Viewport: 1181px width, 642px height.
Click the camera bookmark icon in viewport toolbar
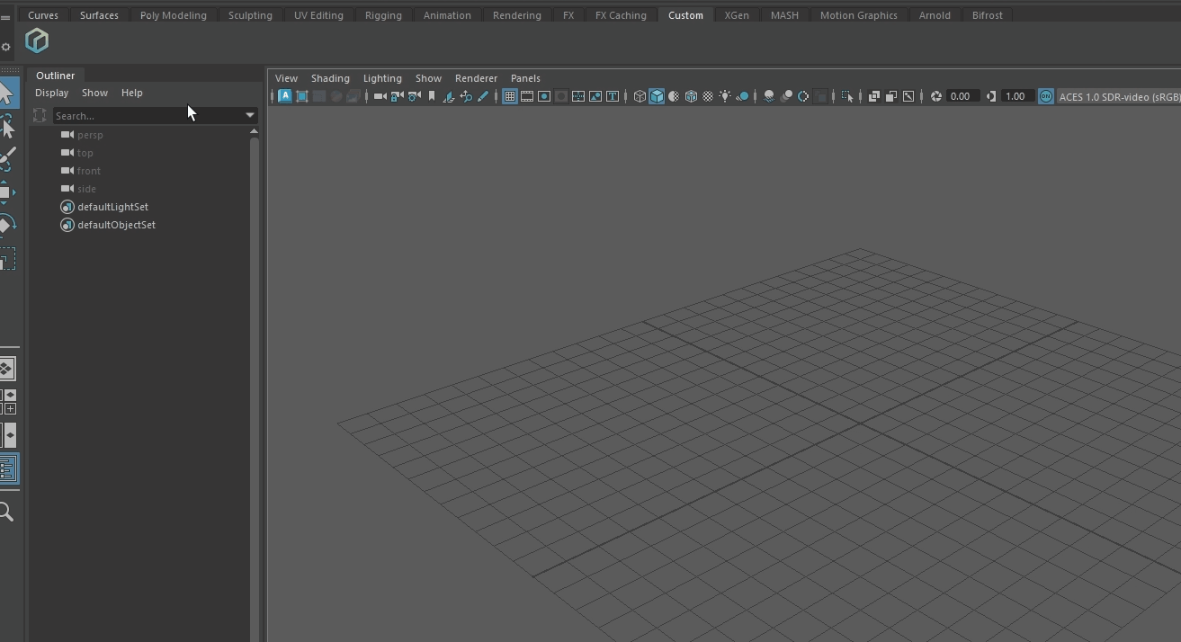pyautogui.click(x=432, y=96)
